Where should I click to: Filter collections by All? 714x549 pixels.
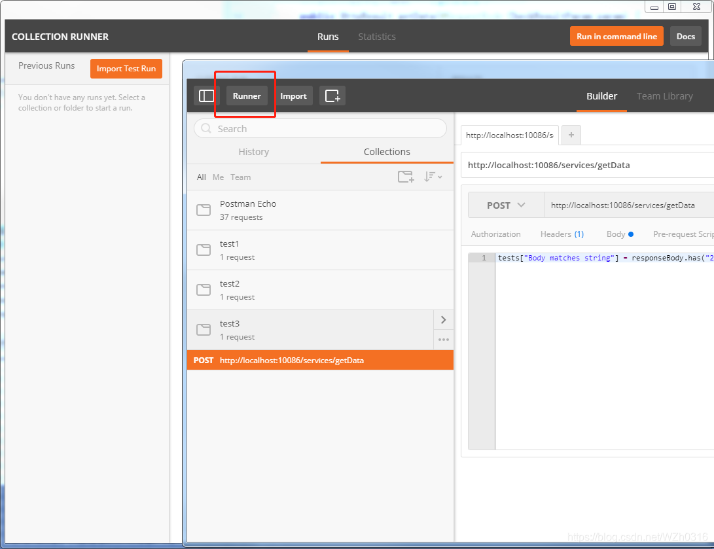click(202, 177)
